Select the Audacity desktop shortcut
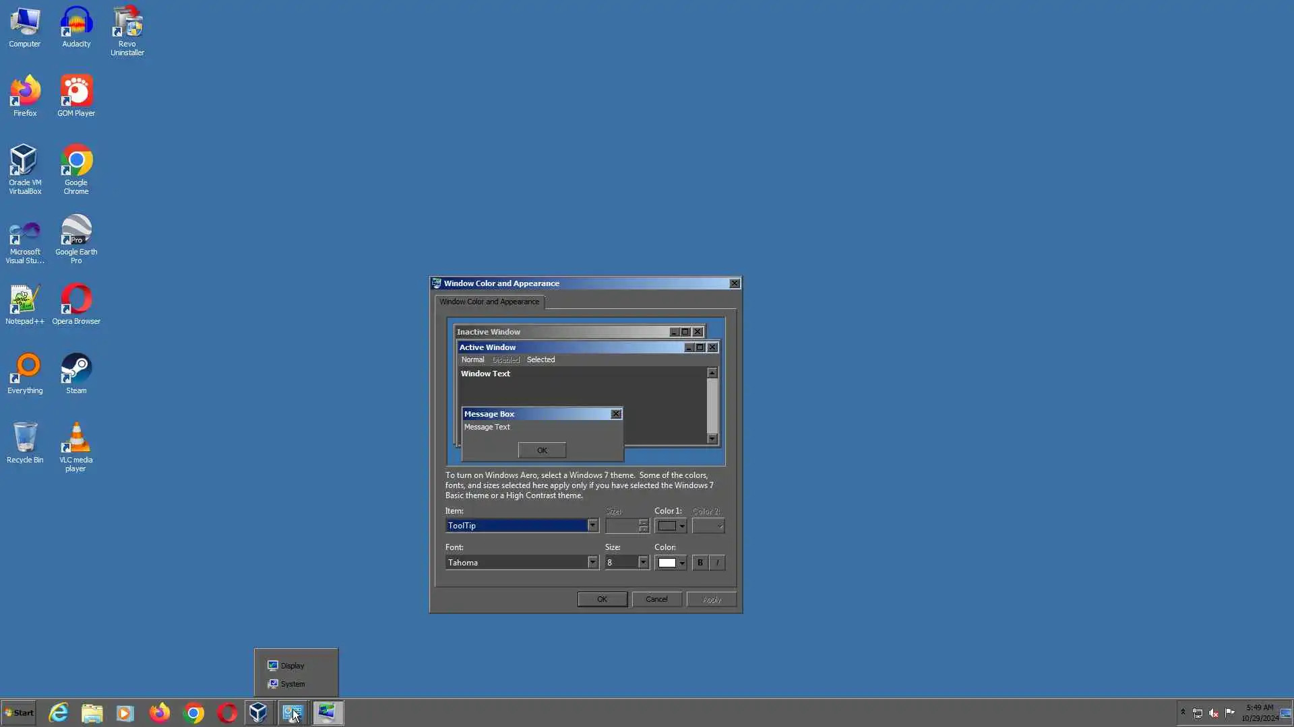This screenshot has width=1294, height=727. point(76,27)
